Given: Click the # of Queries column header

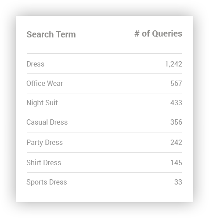Looking at the screenshot, I should (x=159, y=34).
